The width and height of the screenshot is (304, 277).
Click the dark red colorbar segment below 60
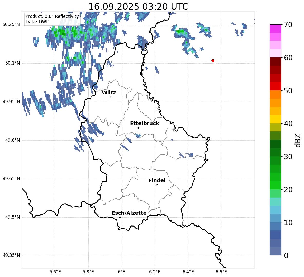[275, 61]
